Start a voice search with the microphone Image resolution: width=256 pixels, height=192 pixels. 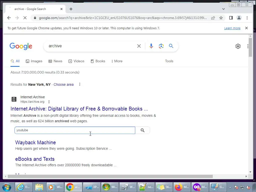click(x=151, y=46)
